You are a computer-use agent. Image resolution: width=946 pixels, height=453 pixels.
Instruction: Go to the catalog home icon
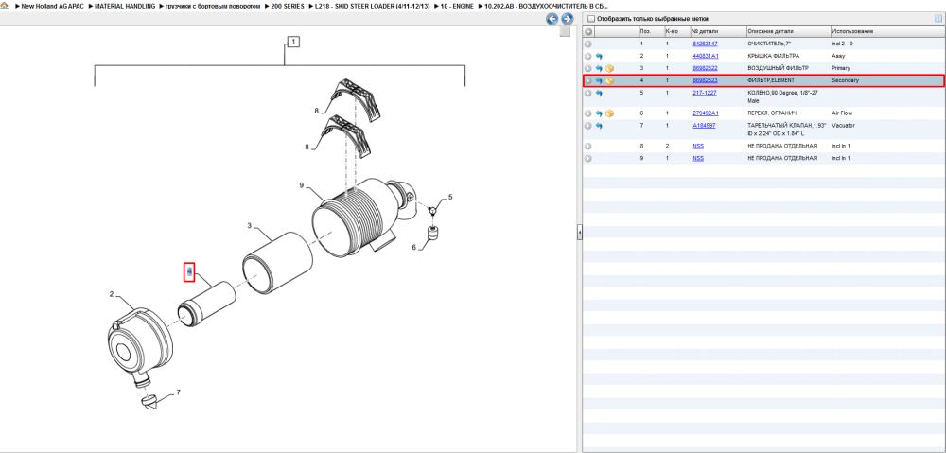(4, 6)
